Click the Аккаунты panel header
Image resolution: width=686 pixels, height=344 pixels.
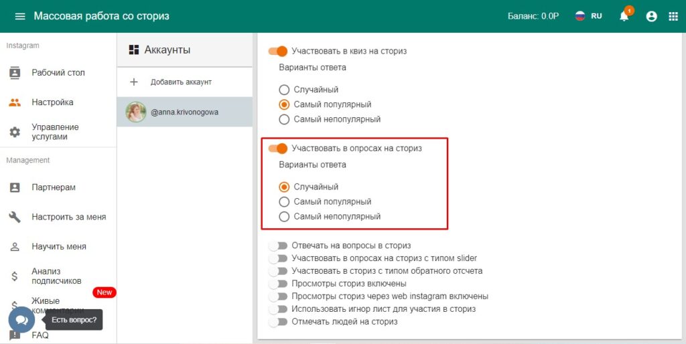pos(185,50)
